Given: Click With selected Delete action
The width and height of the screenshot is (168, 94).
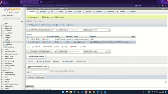Looking at the screenshot, I should [73, 46].
